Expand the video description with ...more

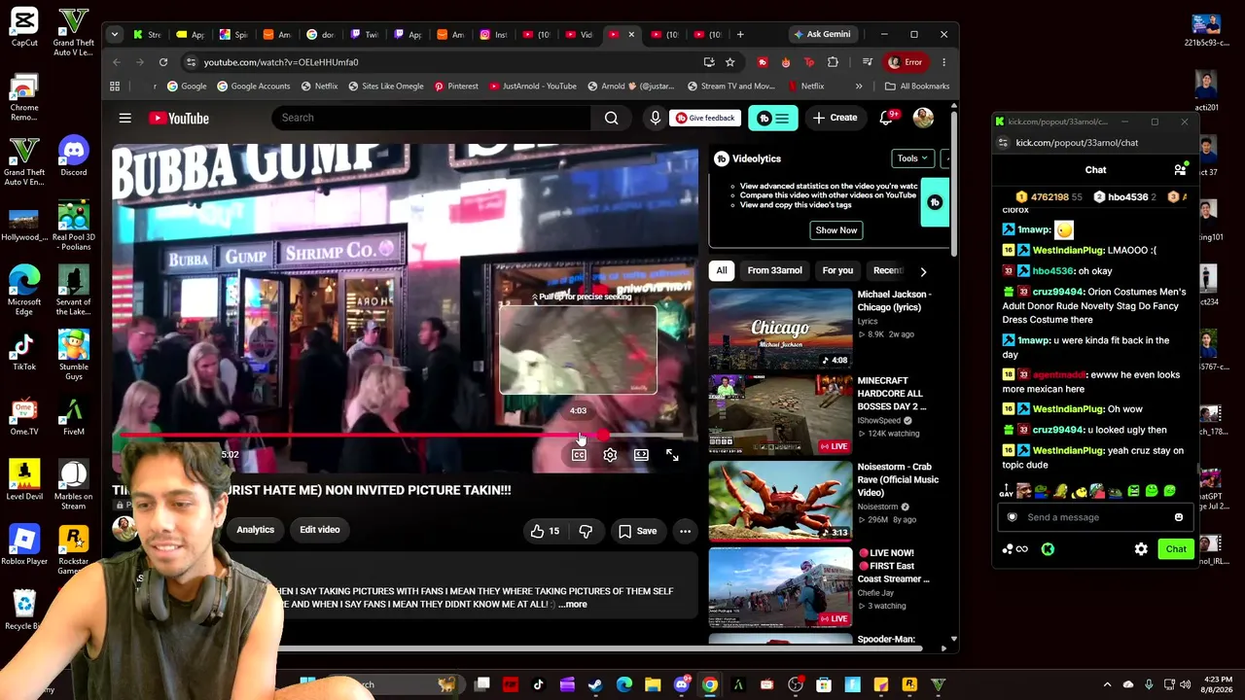[x=573, y=605]
